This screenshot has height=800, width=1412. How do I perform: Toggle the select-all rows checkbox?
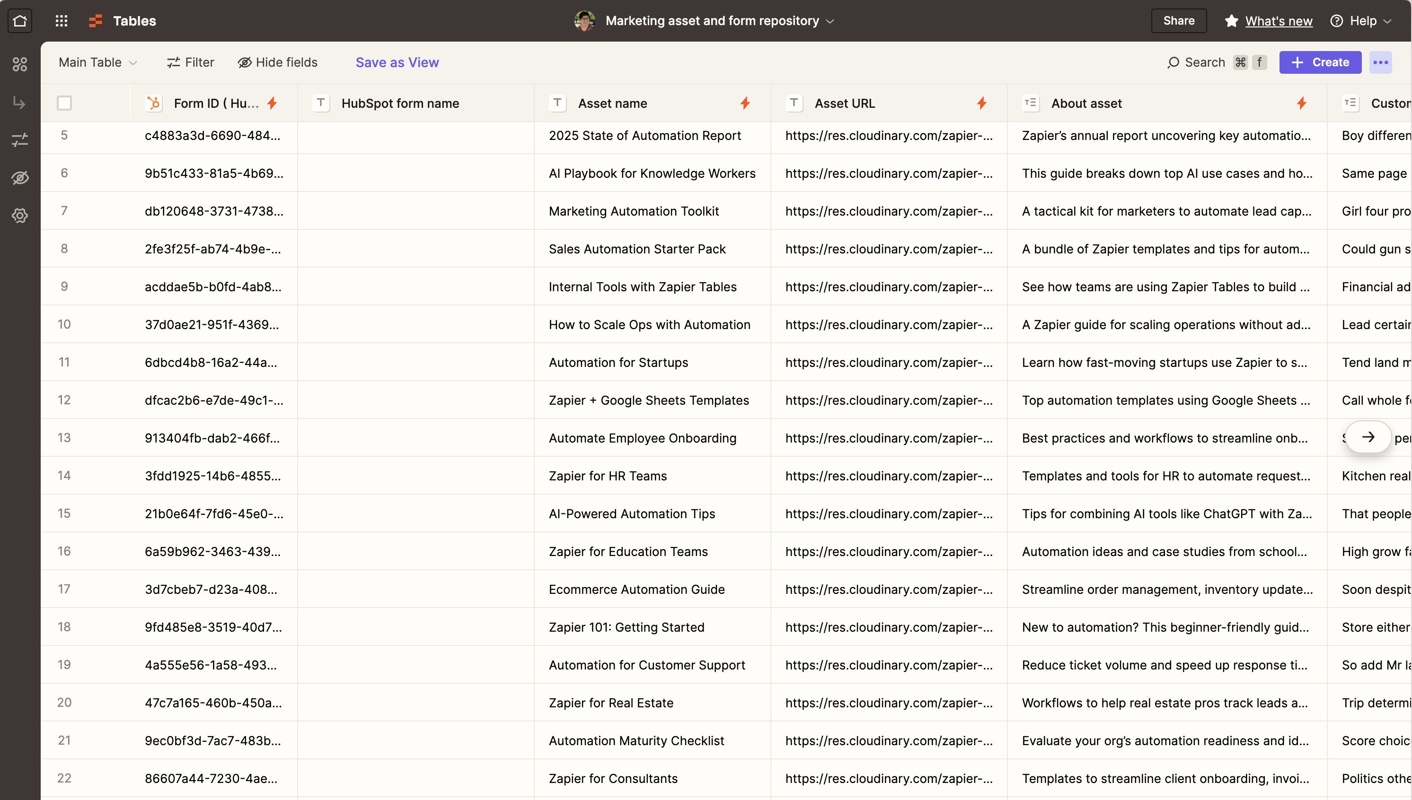[64, 103]
